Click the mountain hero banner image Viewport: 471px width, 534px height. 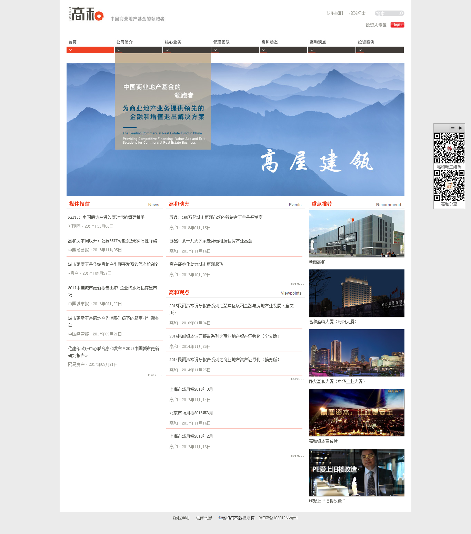point(235,130)
